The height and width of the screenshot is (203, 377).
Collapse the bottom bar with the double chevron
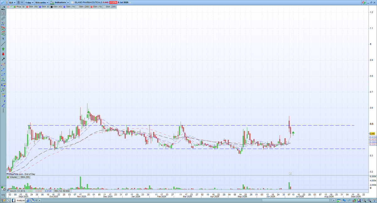36,200
